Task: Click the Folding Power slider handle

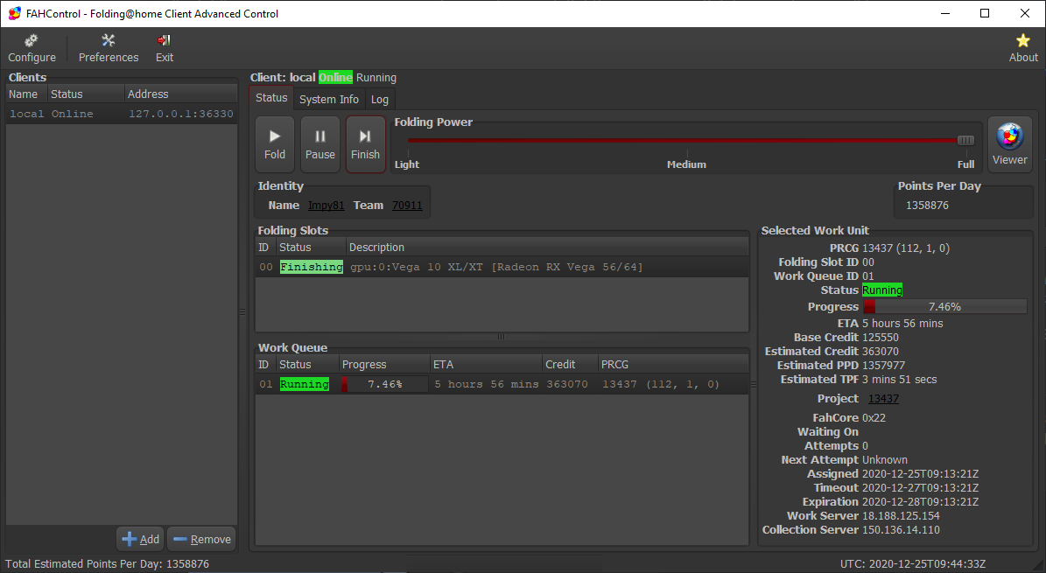Action: pyautogui.click(x=965, y=140)
